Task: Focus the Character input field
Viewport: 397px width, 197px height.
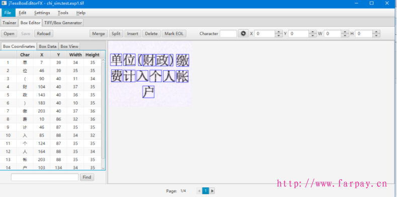Action: click(x=228, y=33)
